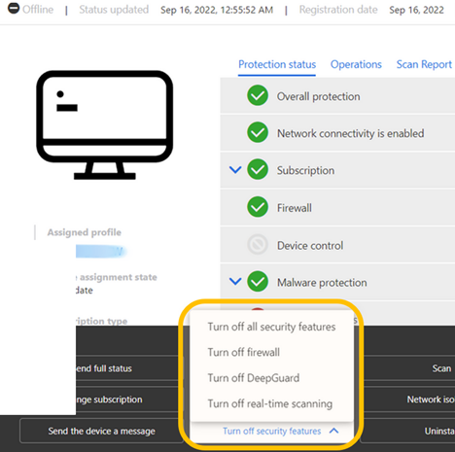Click the Overall protection green checkmark icon

point(258,95)
